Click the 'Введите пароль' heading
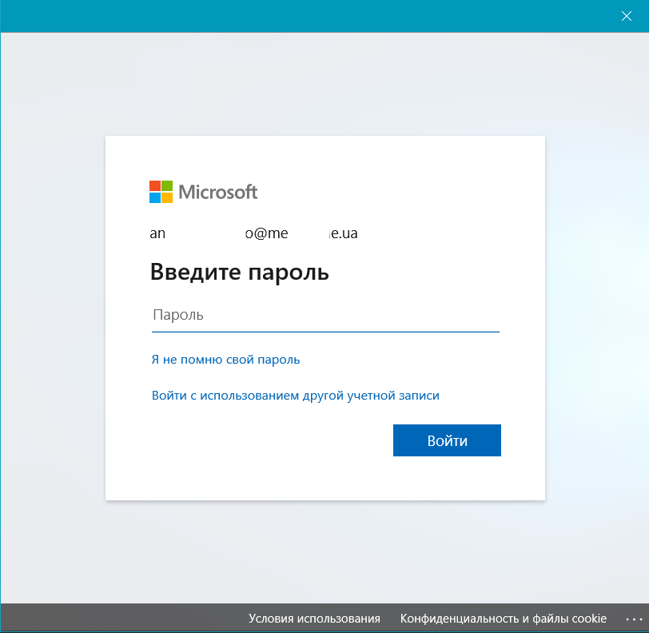This screenshot has height=633, width=649. pos(239,272)
